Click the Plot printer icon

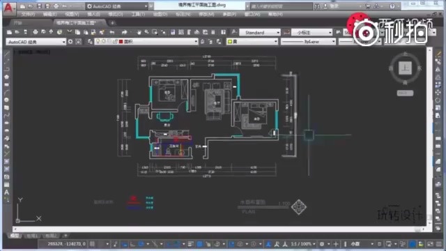click(x=36, y=32)
